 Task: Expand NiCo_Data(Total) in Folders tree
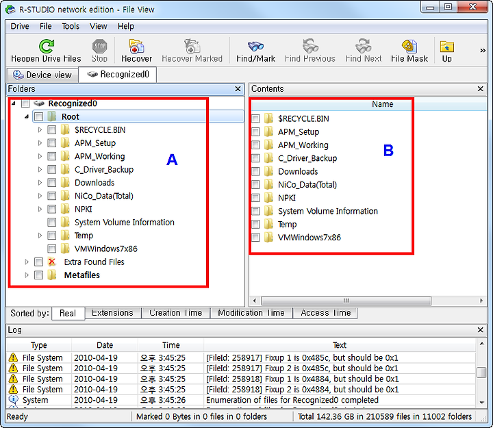point(40,196)
